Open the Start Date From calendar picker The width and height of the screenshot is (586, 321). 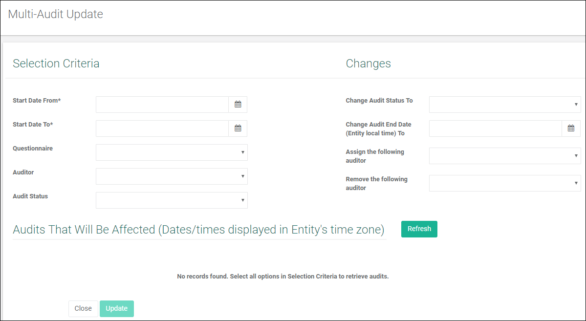pyautogui.click(x=238, y=104)
